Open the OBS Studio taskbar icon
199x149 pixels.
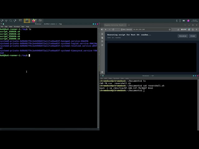click(40, 21)
